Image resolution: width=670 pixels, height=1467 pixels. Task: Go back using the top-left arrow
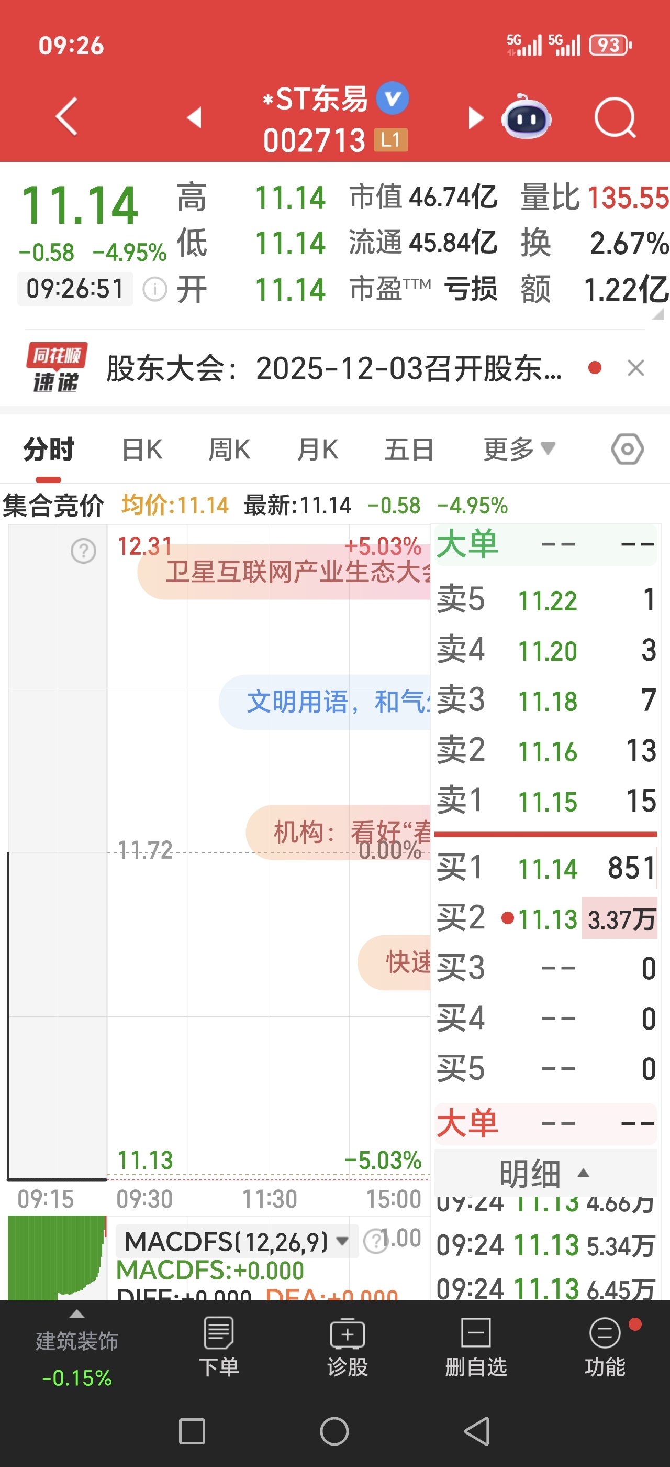[x=66, y=116]
